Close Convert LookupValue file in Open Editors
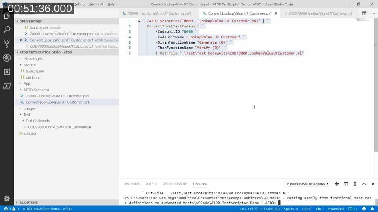 [x=21, y=40]
